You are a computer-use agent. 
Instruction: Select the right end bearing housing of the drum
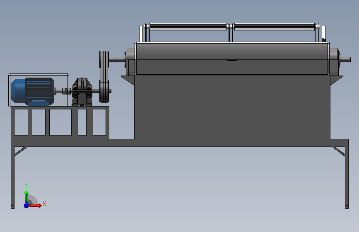tap(335, 61)
